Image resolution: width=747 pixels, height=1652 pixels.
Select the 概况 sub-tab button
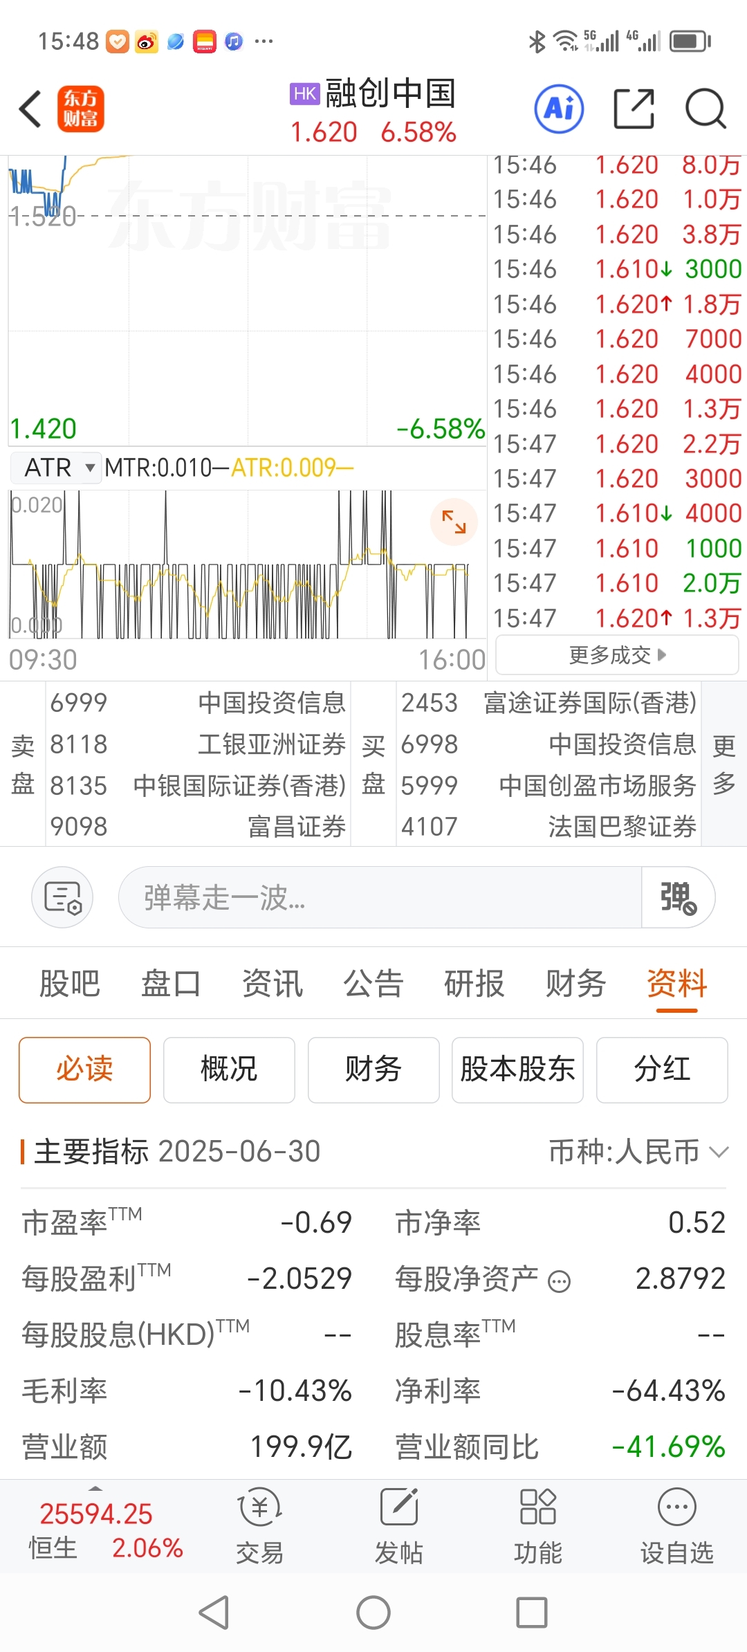tap(229, 1070)
